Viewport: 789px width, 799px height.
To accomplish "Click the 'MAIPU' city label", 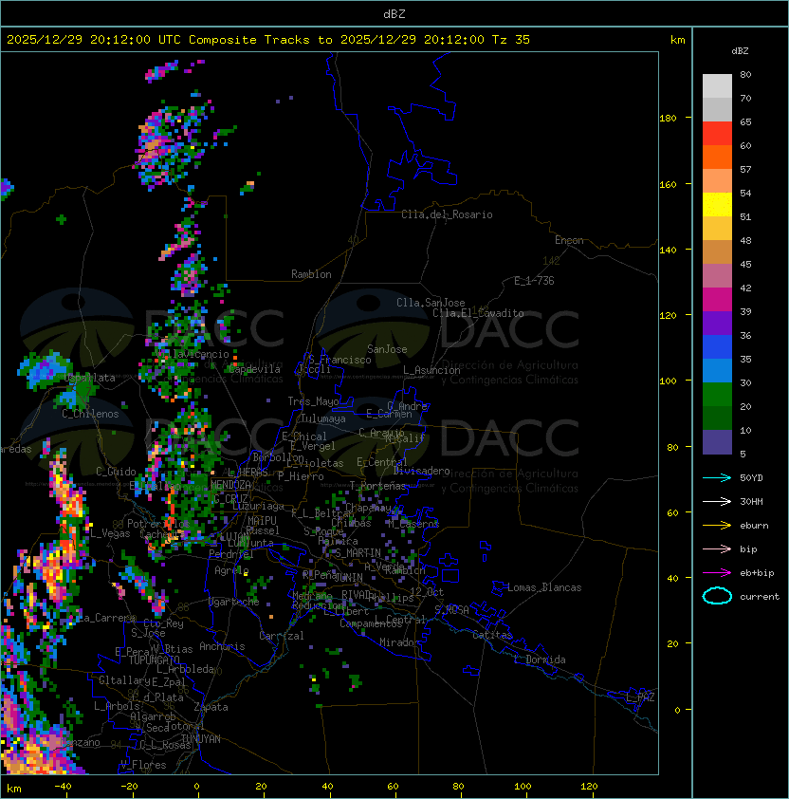I will coord(263,521).
